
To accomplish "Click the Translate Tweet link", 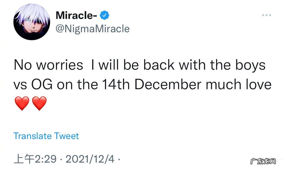I will click(x=46, y=136).
